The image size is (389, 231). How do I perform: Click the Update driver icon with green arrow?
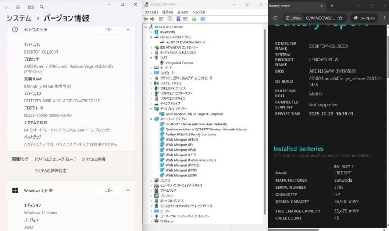pos(194,19)
